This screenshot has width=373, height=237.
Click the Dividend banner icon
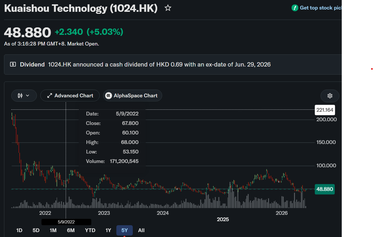13,65
